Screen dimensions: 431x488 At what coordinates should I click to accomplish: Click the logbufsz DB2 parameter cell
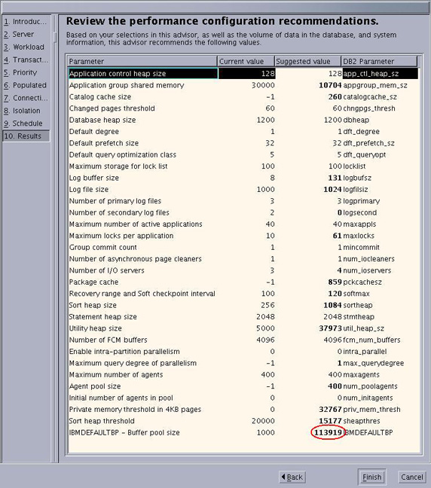[x=357, y=178]
